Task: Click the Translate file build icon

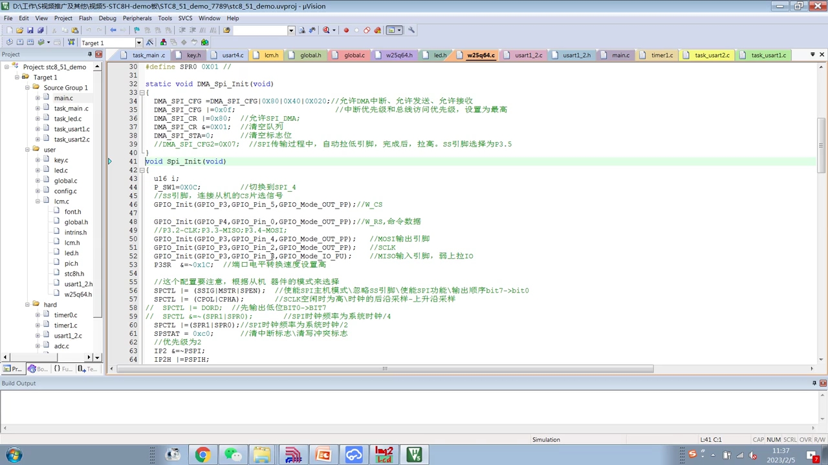Action: (9, 43)
